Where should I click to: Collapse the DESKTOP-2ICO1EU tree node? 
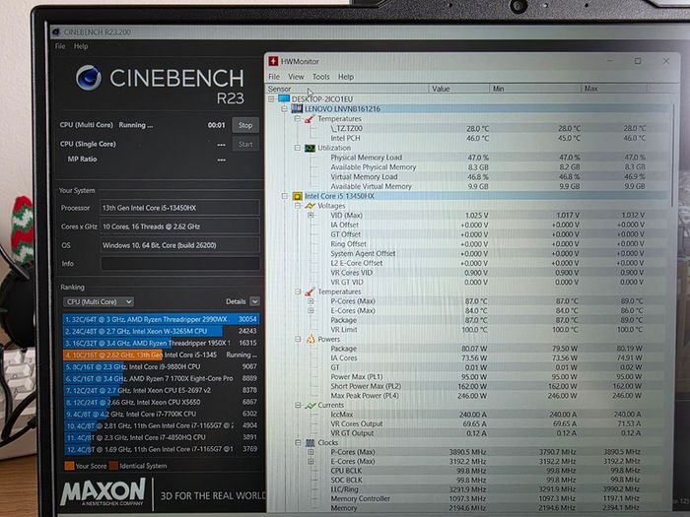tap(271, 98)
